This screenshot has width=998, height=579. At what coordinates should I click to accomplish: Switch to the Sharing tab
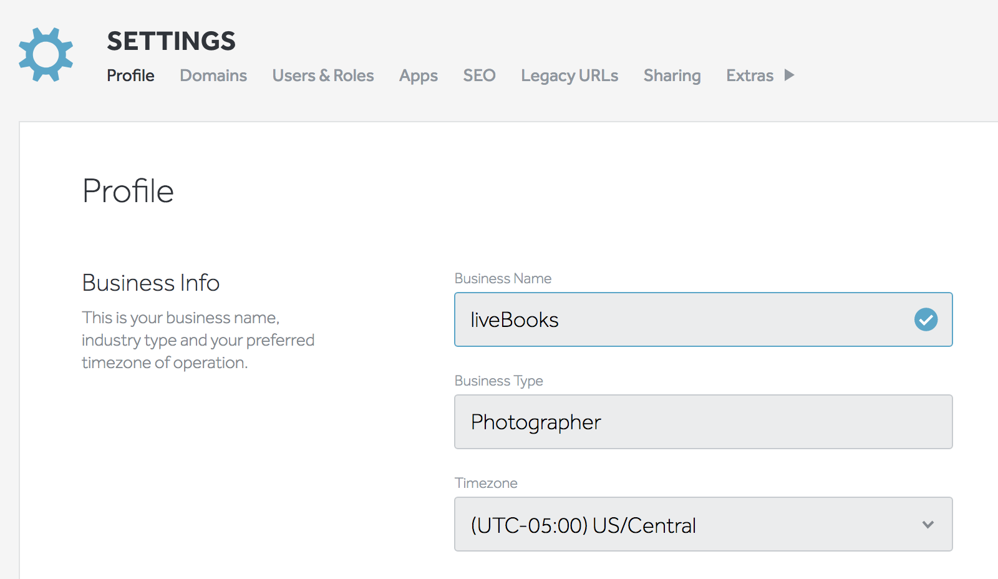(672, 75)
